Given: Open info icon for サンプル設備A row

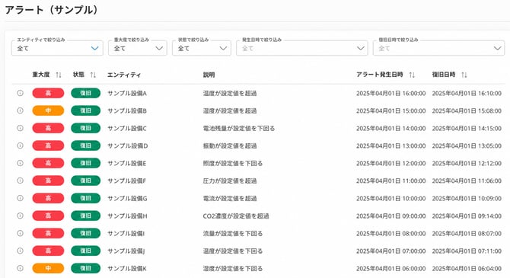Looking at the screenshot, I should (x=20, y=93).
